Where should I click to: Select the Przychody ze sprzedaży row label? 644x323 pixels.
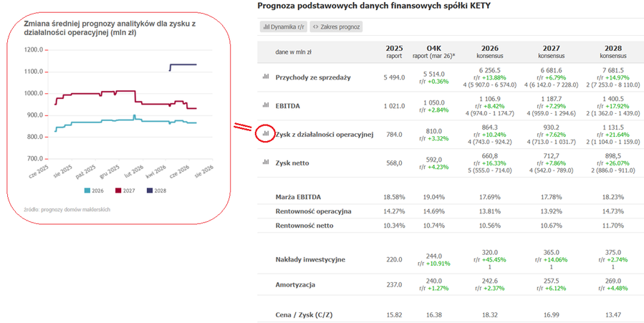pos(313,77)
